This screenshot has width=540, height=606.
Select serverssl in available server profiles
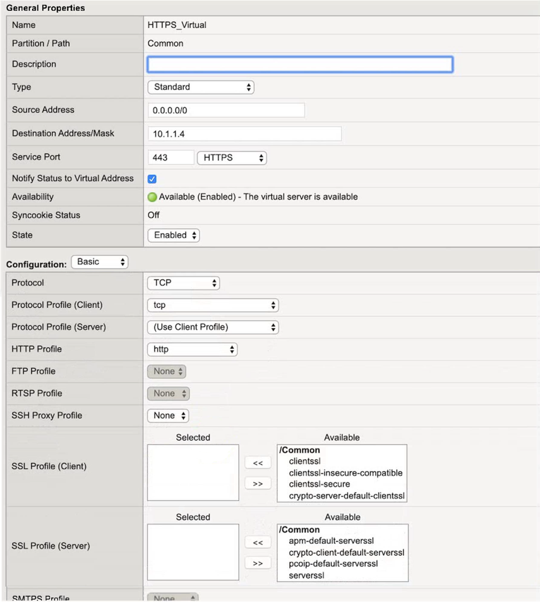(x=306, y=575)
